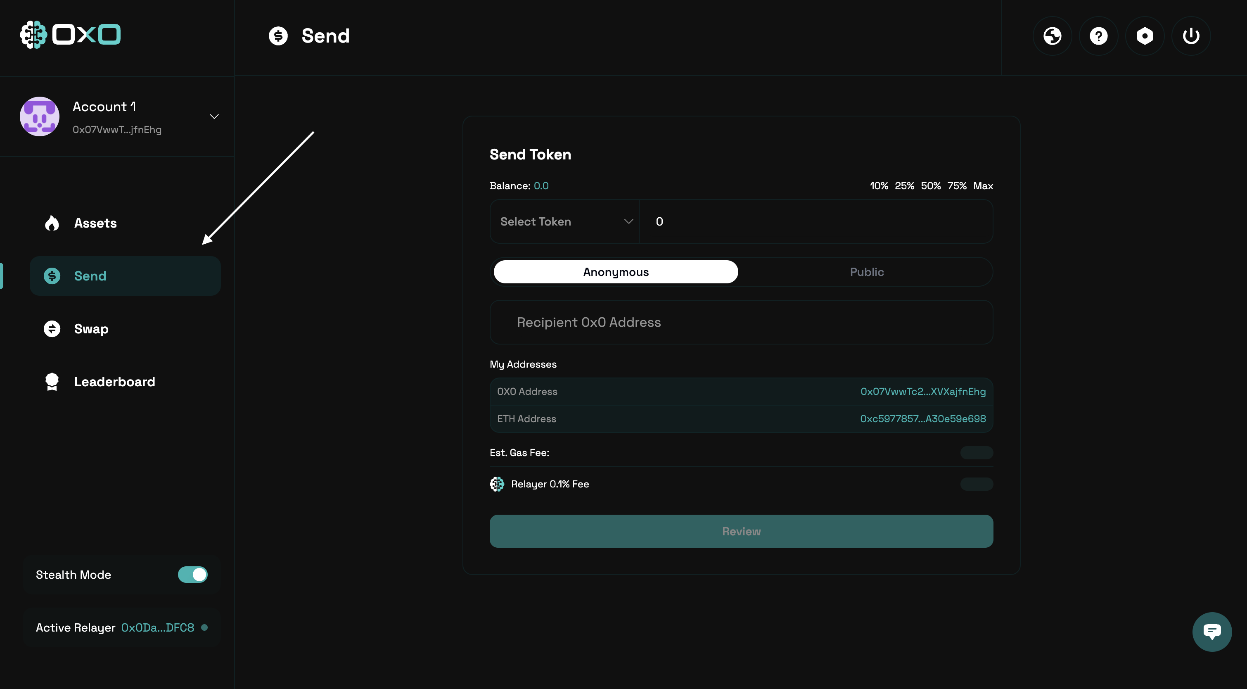Open the Send tab in the sidebar
1247x689 pixels.
point(90,276)
